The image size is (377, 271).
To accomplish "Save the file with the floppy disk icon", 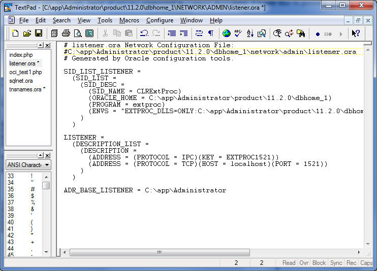I will click(39, 33).
